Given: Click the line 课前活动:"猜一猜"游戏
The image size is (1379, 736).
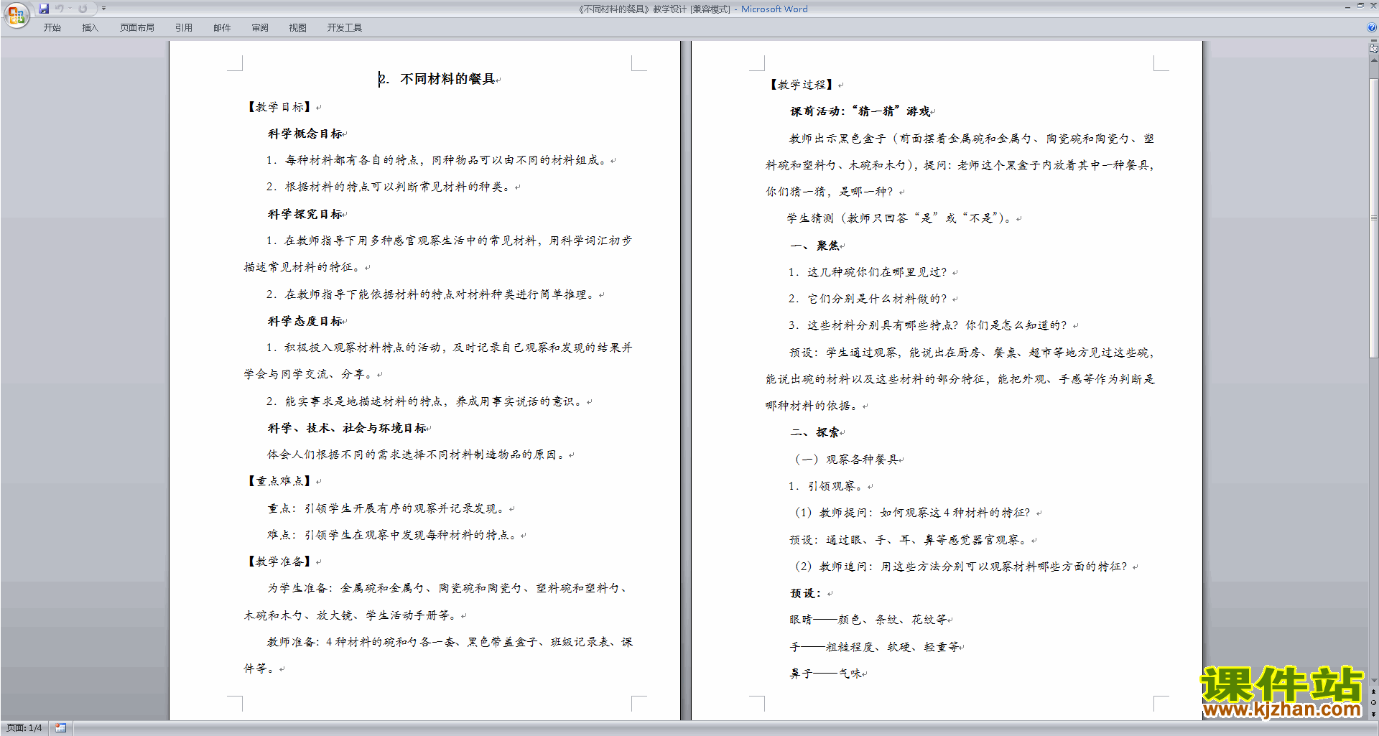Looking at the screenshot, I should (860, 111).
